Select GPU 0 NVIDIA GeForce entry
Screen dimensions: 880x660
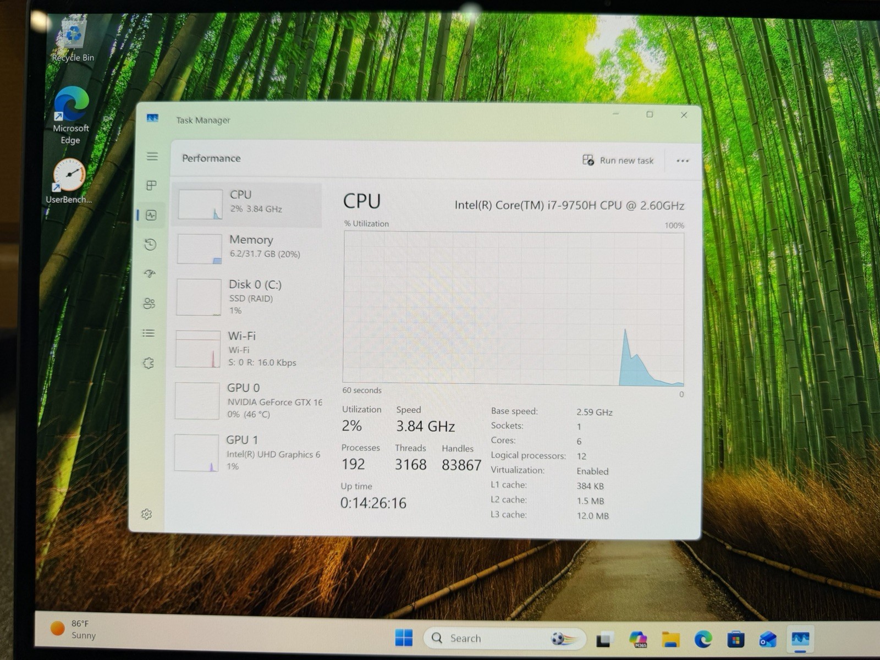tap(247, 401)
